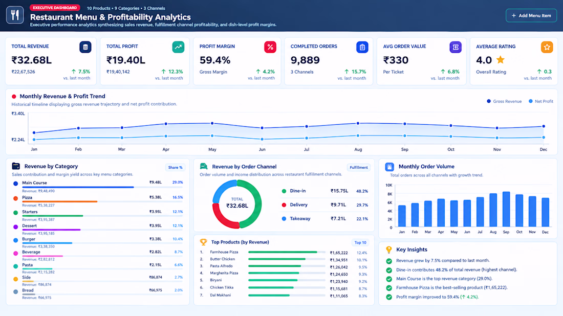Click the checkmark beside the Profit margin insight

click(x=389, y=297)
